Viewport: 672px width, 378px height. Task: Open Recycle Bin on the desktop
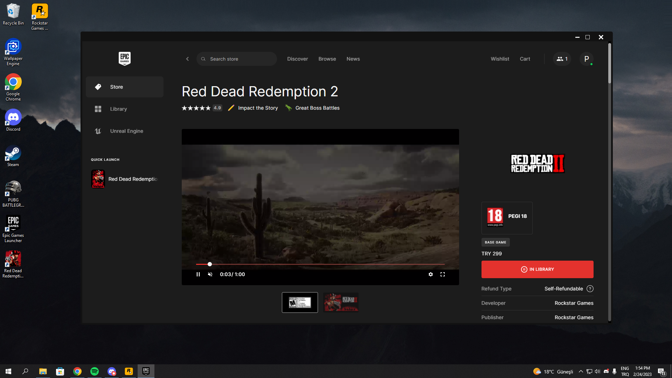pos(13,14)
